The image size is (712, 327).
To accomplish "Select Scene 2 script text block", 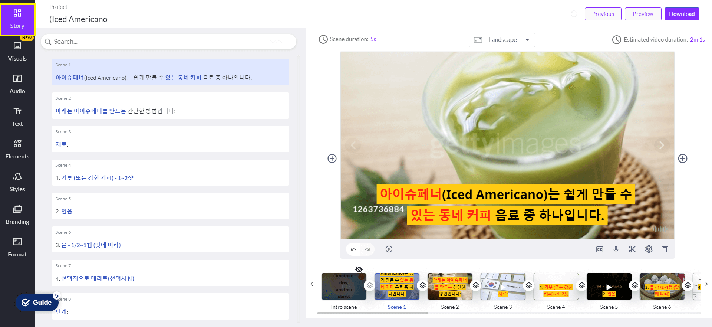I will click(170, 105).
